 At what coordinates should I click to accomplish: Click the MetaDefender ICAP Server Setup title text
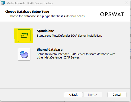click(29, 3)
